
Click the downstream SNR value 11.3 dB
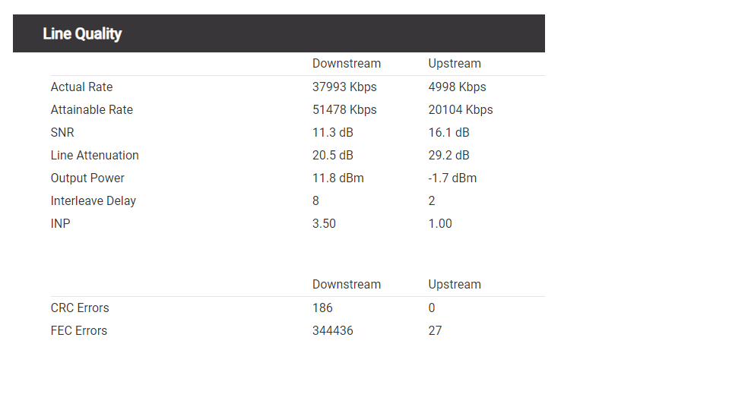click(332, 132)
